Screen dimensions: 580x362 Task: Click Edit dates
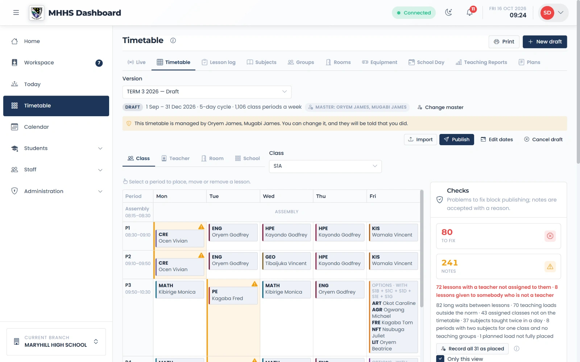(497, 140)
